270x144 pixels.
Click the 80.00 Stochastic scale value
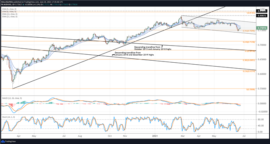point(260,119)
